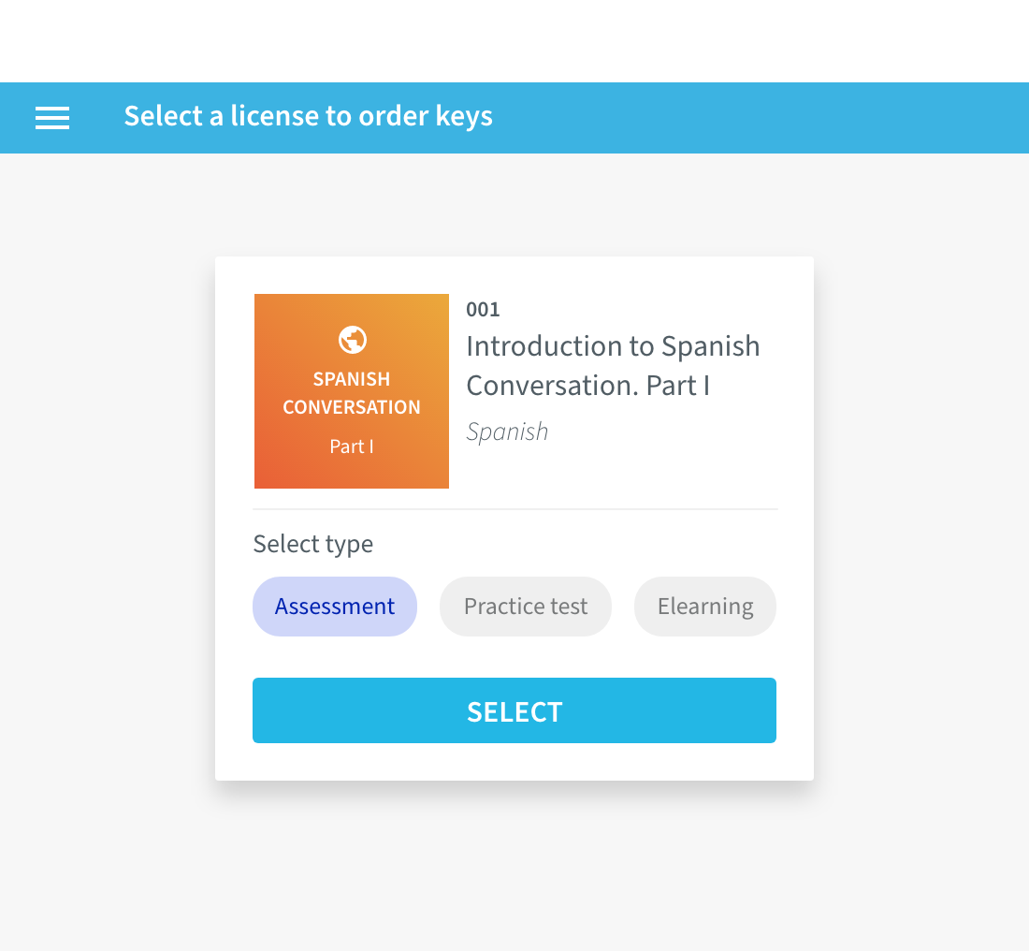1029x951 pixels.
Task: Click the Part I text on thumbnail
Action: coord(352,446)
